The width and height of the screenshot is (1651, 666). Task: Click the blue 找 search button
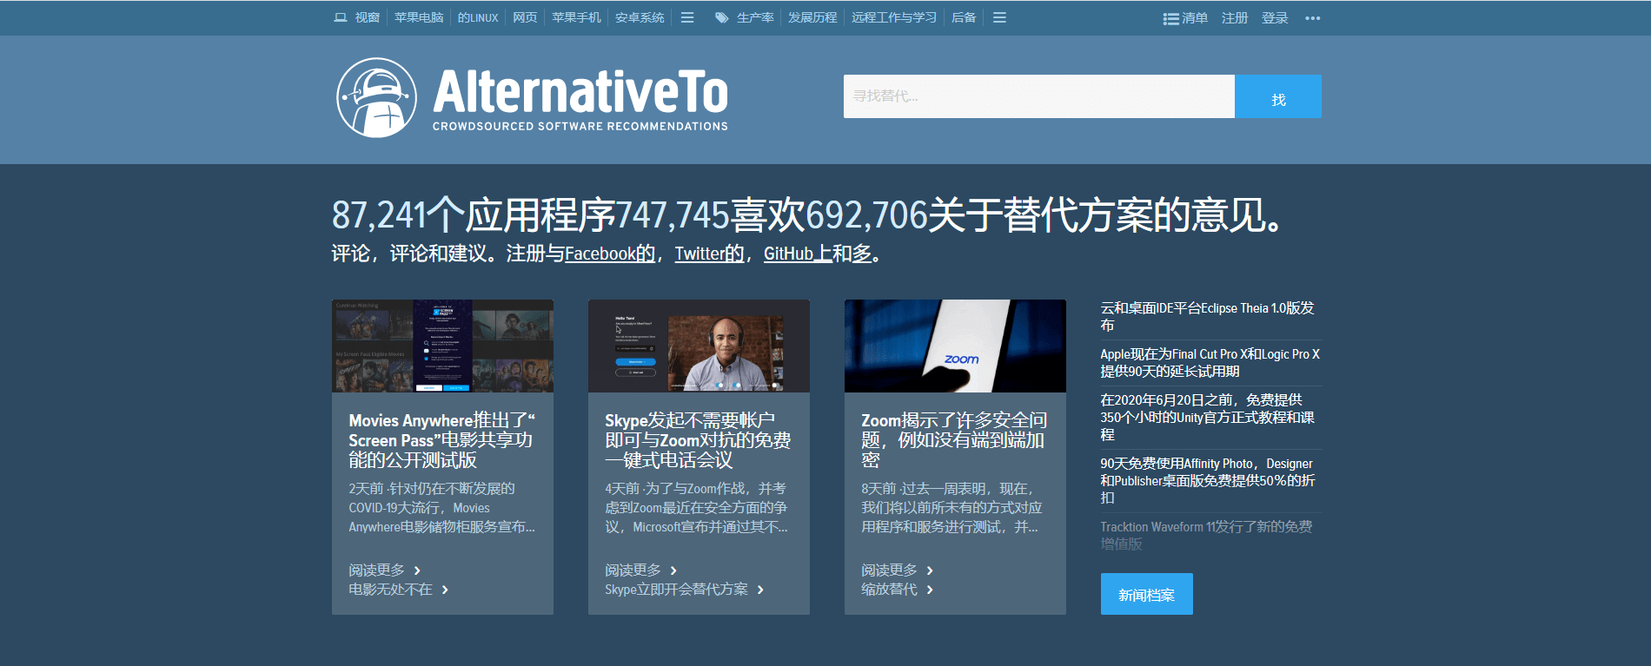[x=1278, y=96]
